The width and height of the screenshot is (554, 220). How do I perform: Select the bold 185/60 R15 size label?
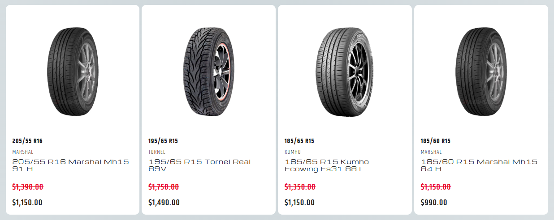tap(436, 141)
